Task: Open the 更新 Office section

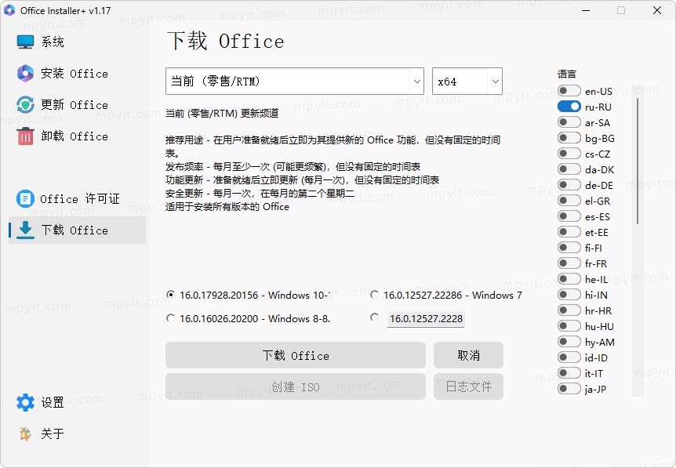Action: 77,105
